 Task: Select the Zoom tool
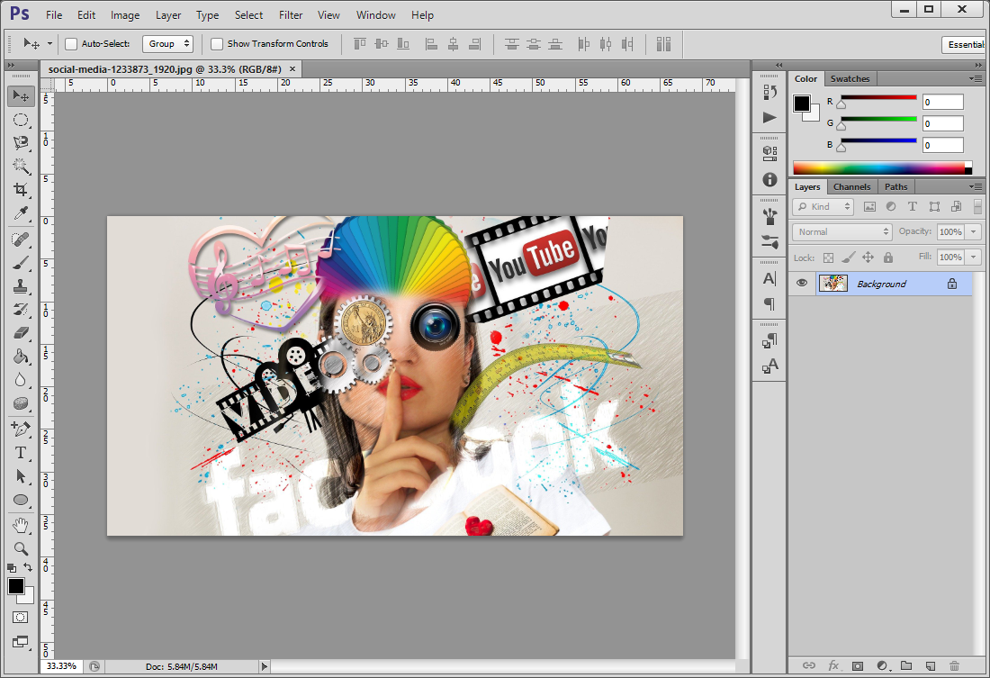21,548
